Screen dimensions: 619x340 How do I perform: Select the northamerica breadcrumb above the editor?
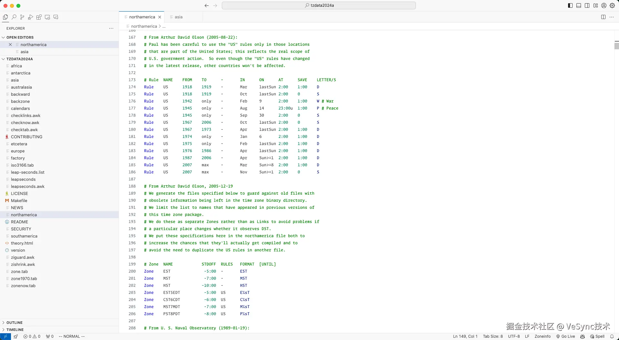143,26
